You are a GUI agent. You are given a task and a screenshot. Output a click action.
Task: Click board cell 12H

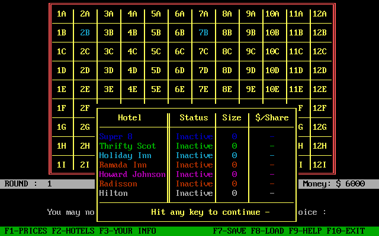point(320,146)
